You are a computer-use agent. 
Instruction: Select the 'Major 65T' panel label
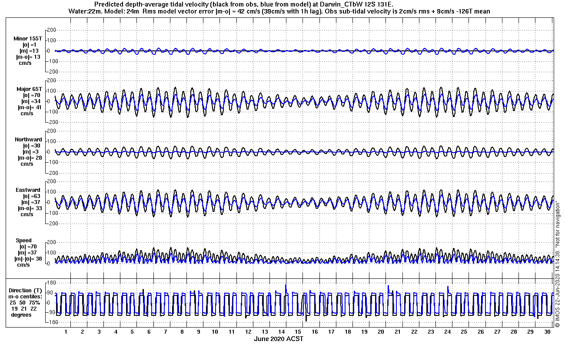(x=29, y=89)
